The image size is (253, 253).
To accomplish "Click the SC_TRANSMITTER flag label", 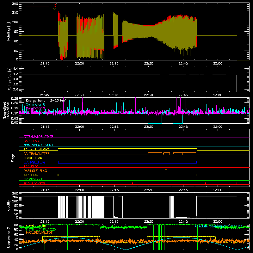I will tap(37, 154).
